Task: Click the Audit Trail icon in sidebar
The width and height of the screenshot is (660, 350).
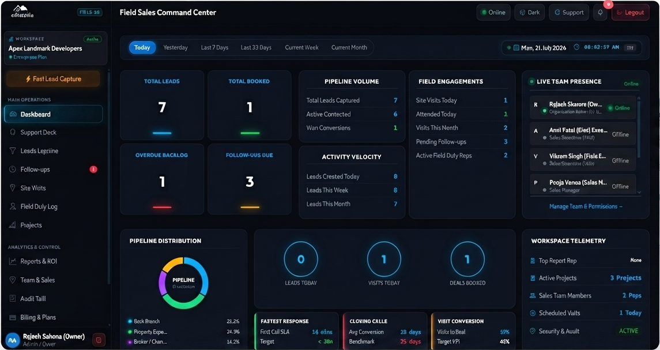Action: (13, 299)
